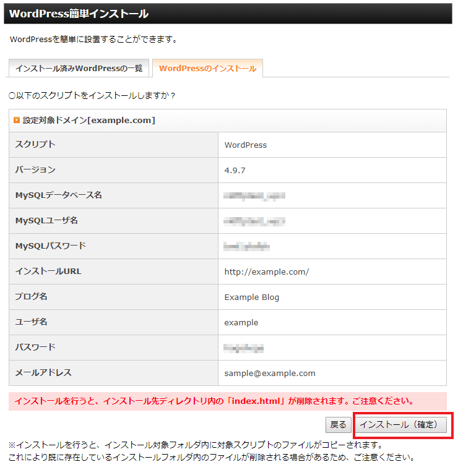Click the MySQLパスワード label
The height and width of the screenshot is (475, 458).
click(51, 246)
